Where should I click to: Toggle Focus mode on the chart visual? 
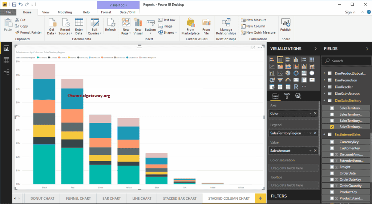(253, 47)
